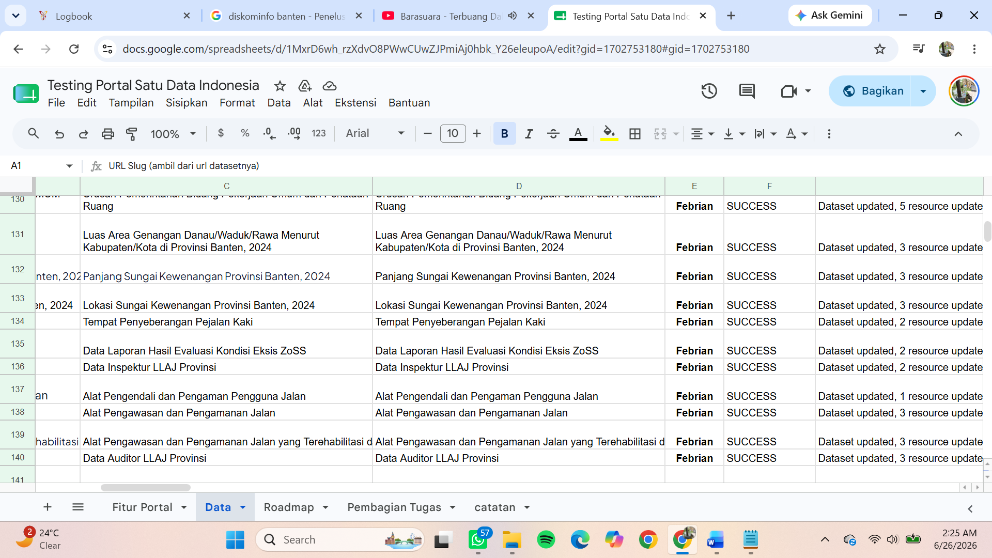Toggle italic formatting
The width and height of the screenshot is (992, 558).
pyautogui.click(x=529, y=134)
